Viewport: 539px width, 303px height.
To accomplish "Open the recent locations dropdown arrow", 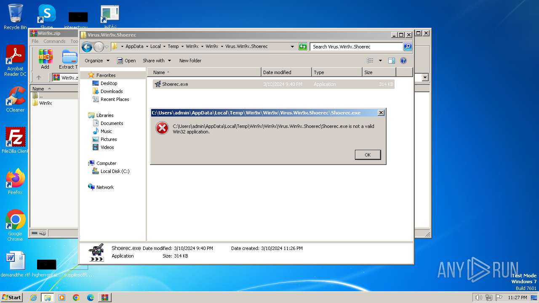I will pyautogui.click(x=107, y=47).
